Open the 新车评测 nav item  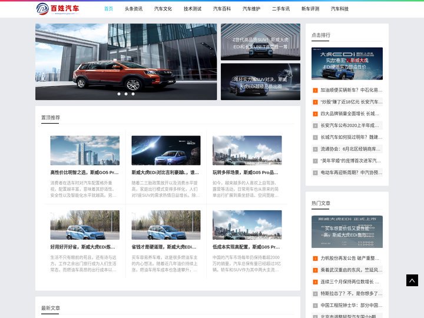[x=310, y=9]
